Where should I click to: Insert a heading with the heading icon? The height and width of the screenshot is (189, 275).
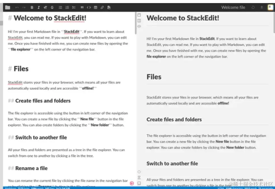click(x=45, y=7)
